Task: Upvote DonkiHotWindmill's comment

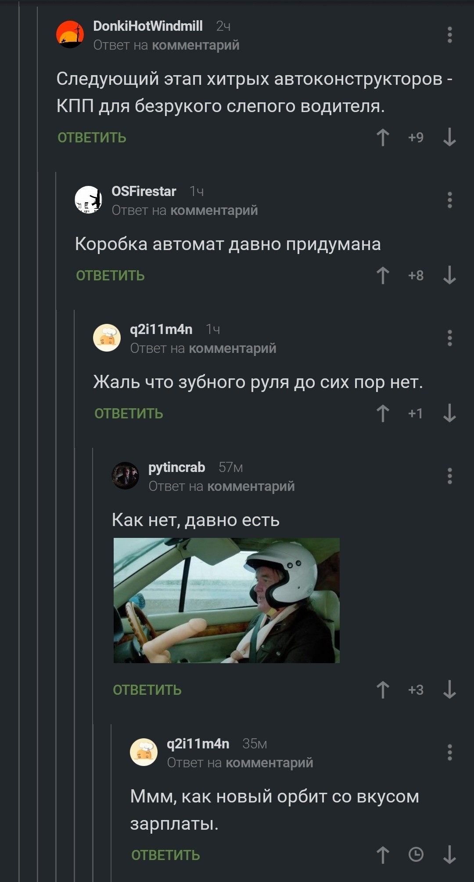Action: [x=383, y=138]
